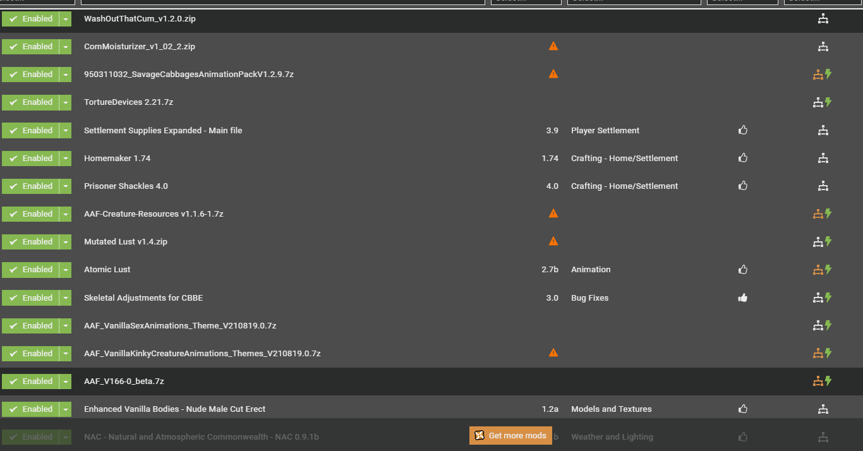Open Enabled dropdown arrow for SavageCabbagesAnimationPack row
This screenshot has height=451, width=863.
click(x=66, y=75)
